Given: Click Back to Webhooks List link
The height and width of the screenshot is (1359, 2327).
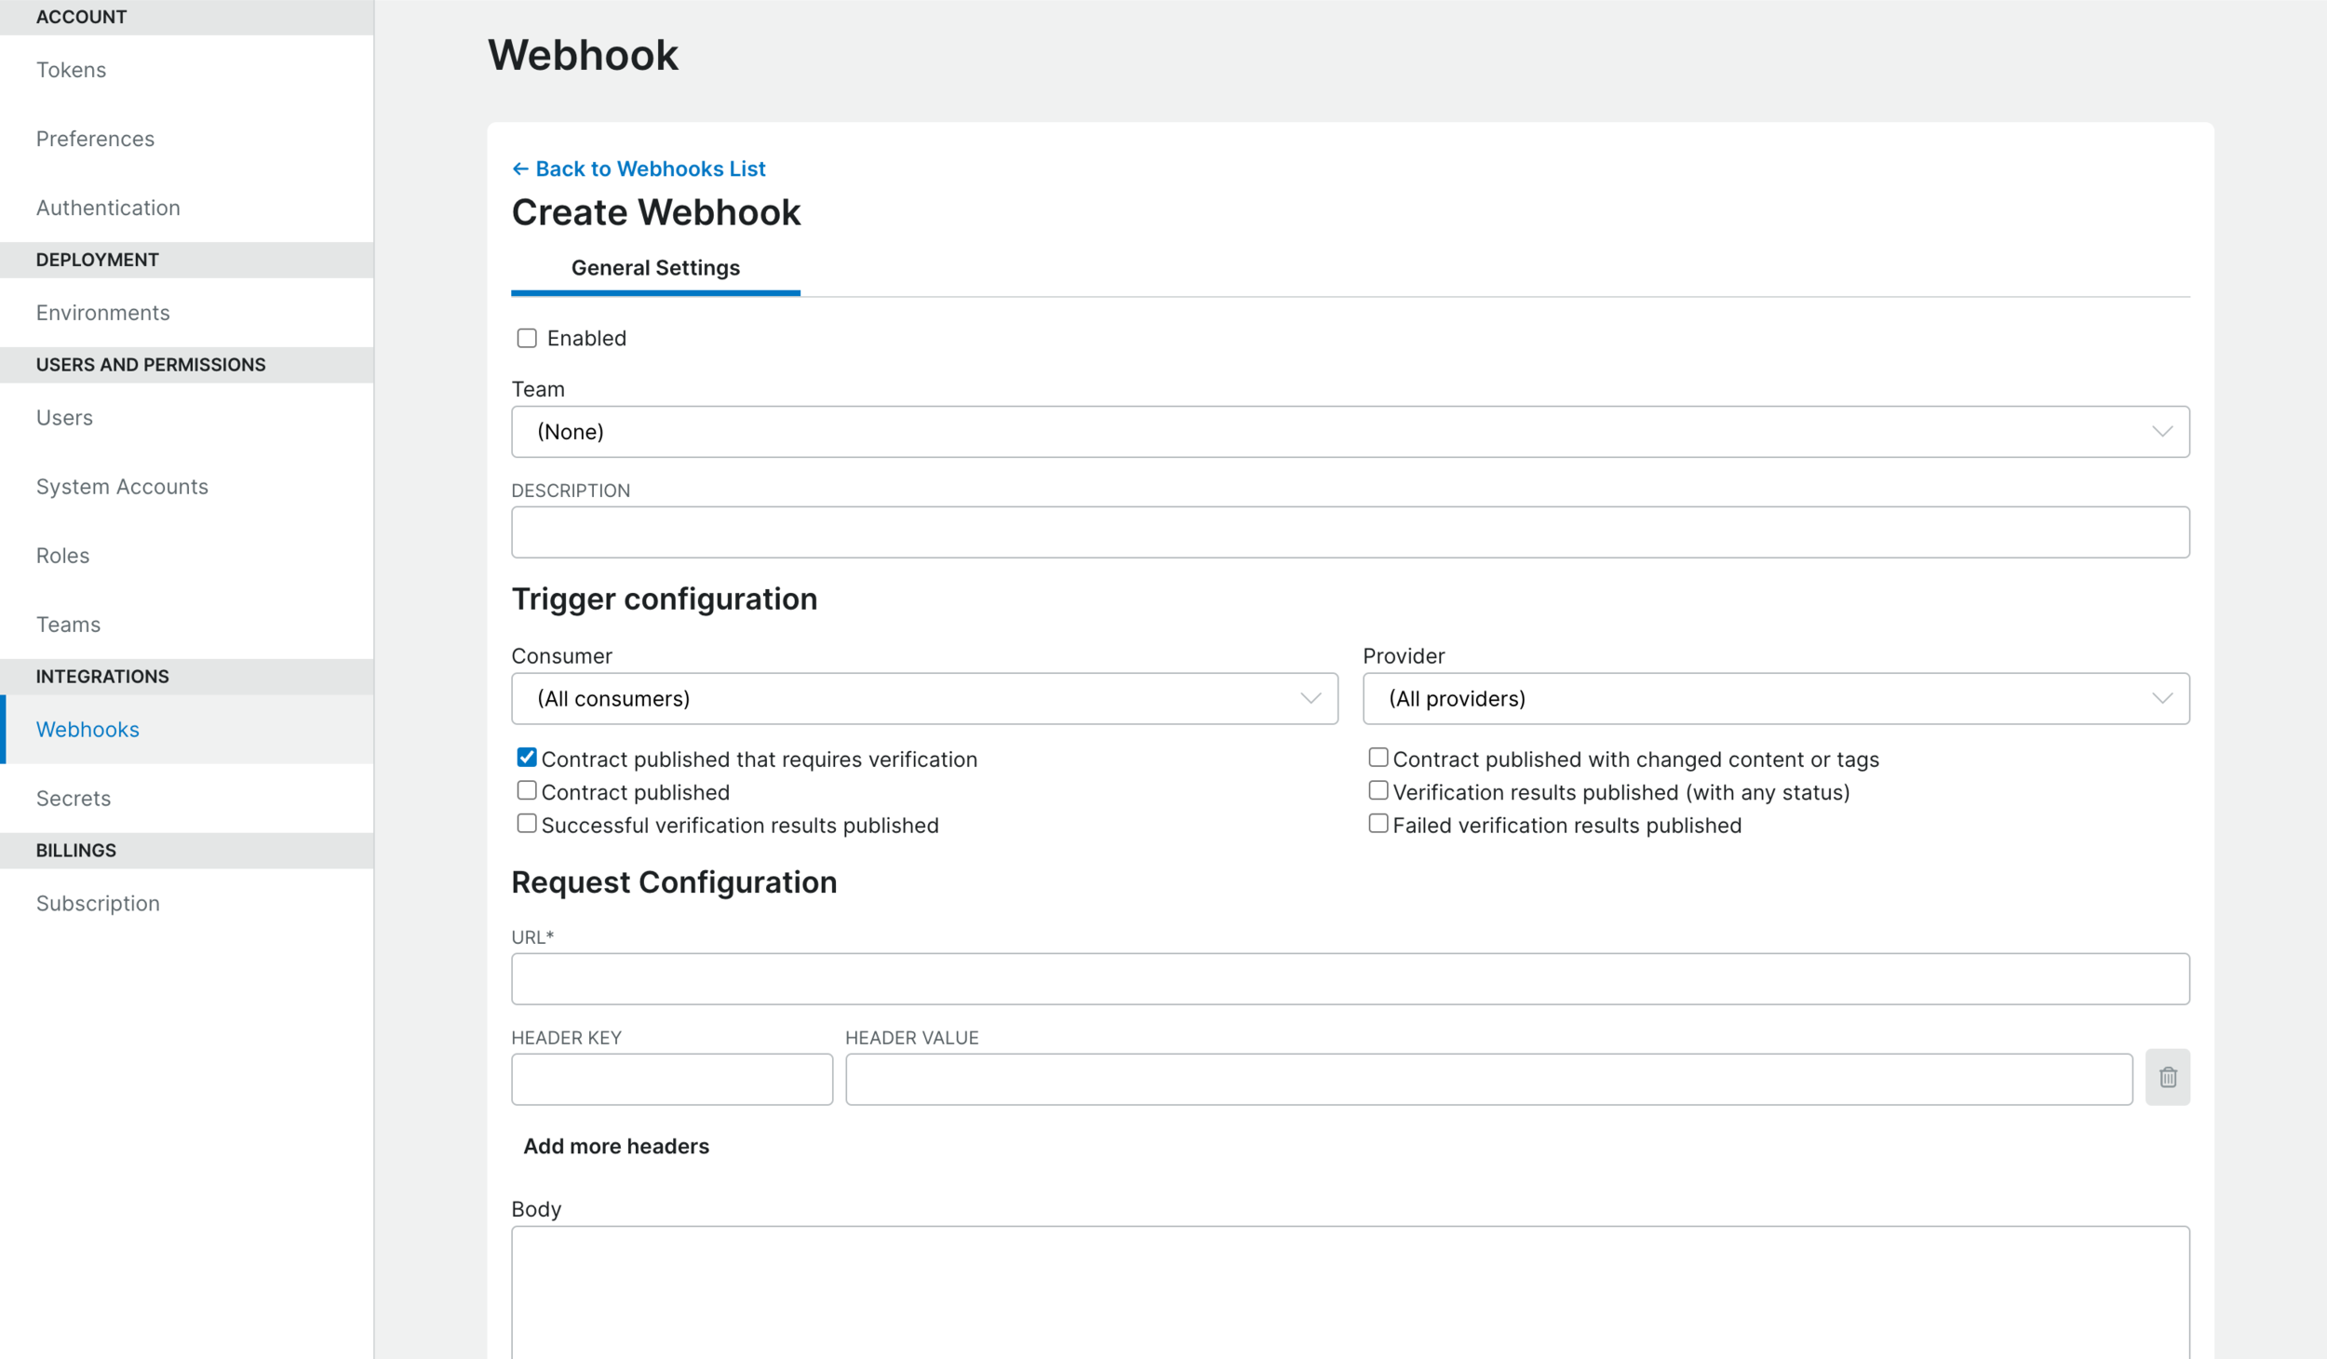Looking at the screenshot, I should [x=638, y=167].
